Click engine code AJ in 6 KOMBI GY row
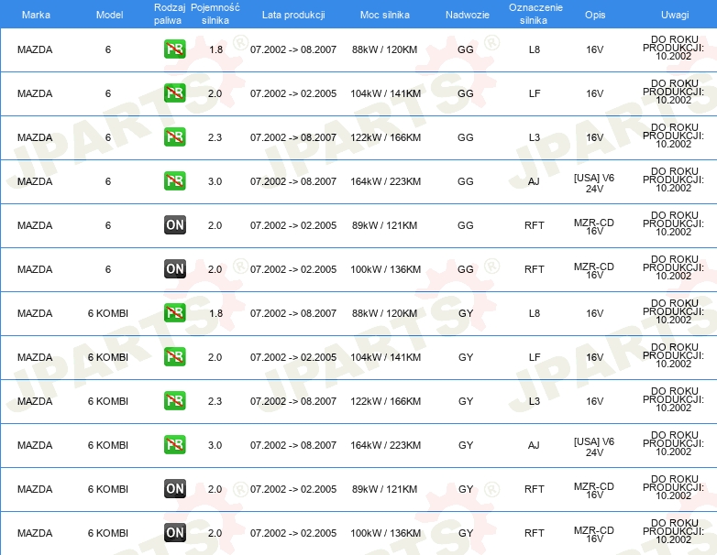The image size is (717, 555). (534, 445)
